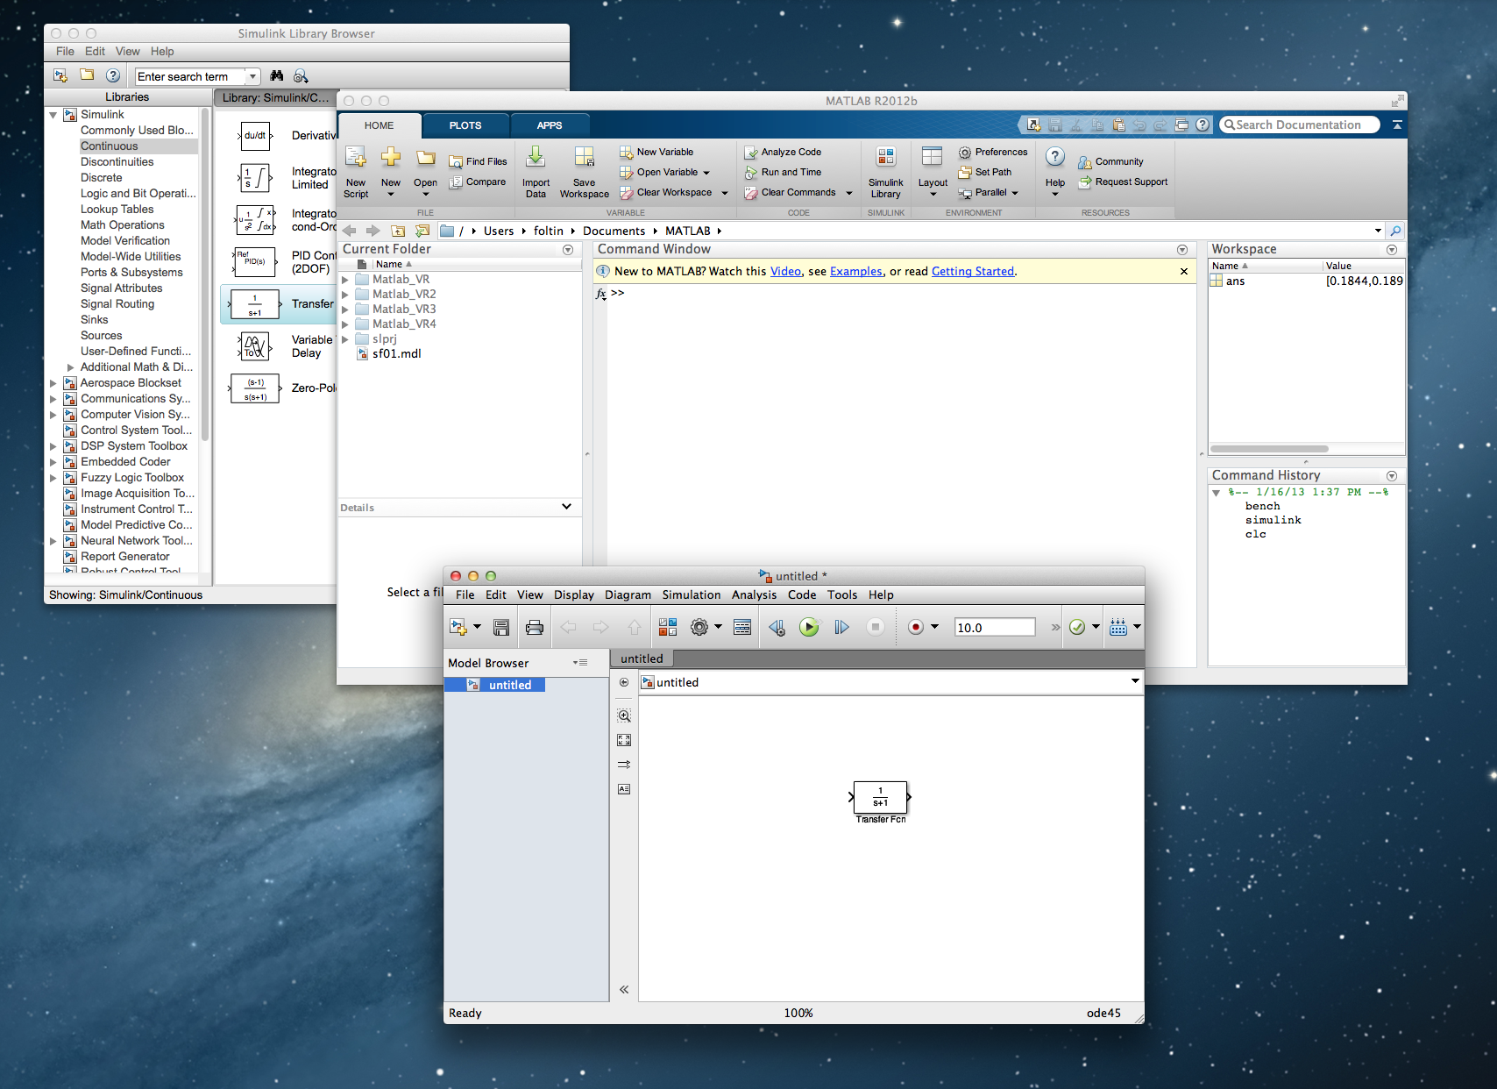1497x1089 pixels.
Task: Click the Print icon in model toolbar
Action: [x=534, y=627]
